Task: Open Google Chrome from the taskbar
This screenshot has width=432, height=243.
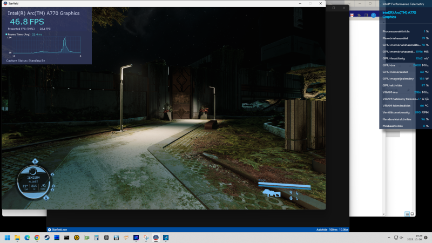Action: pyautogui.click(x=37, y=238)
